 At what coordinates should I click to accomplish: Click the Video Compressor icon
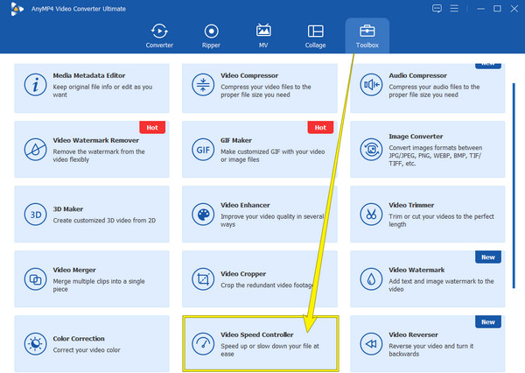[203, 85]
